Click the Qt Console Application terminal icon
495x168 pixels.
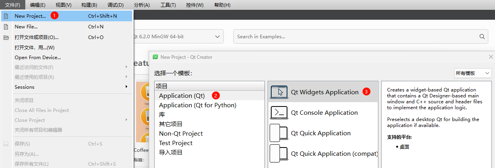279,112
